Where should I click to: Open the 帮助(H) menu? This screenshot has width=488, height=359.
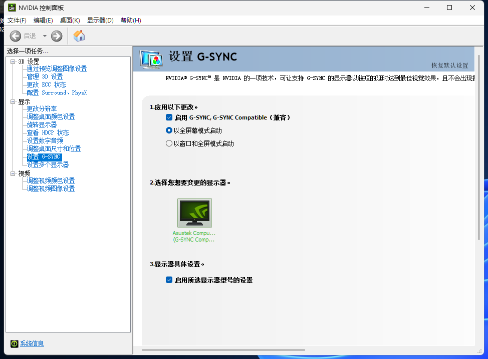tap(131, 20)
